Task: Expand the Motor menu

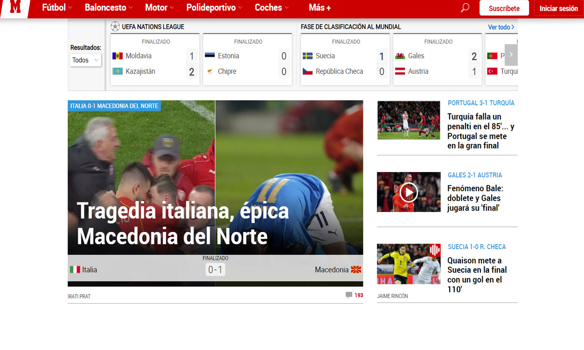Action: point(160,8)
